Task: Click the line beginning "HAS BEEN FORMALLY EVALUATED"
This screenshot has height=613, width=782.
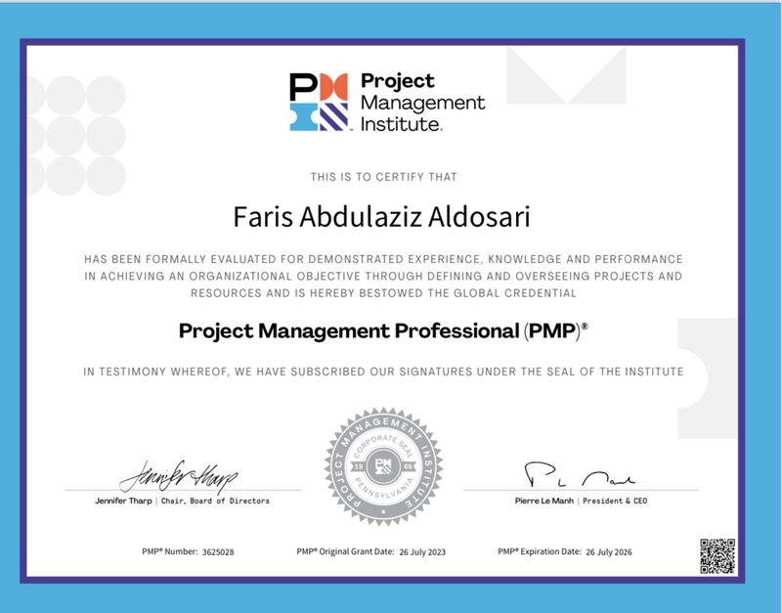Action: [x=383, y=259]
